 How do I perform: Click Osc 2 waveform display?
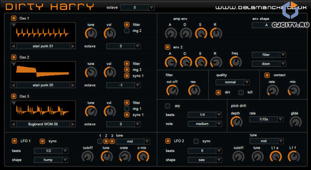coord(43,72)
